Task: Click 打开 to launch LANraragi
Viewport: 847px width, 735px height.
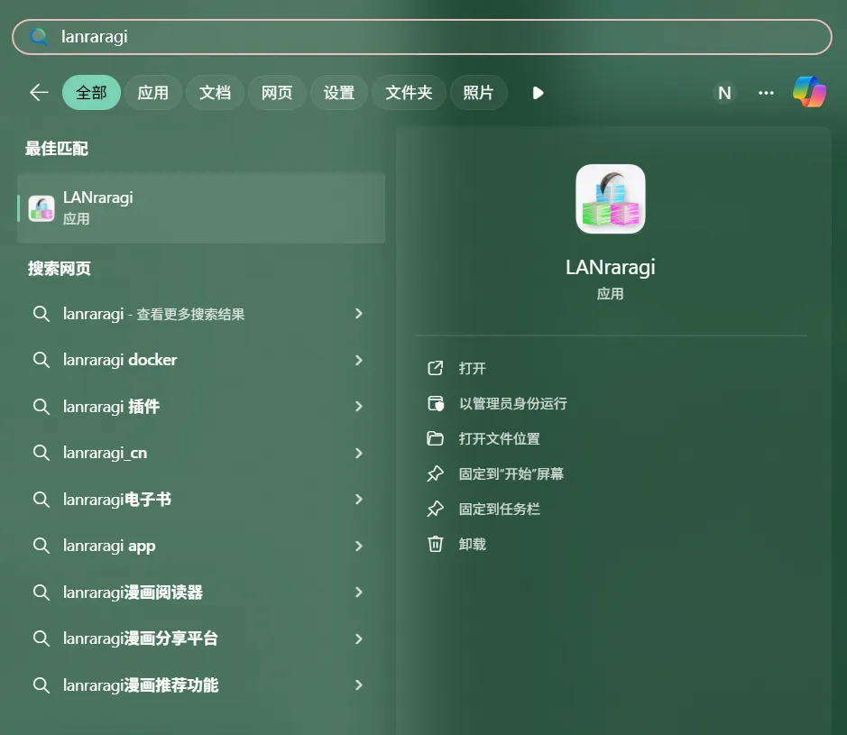Action: point(473,368)
